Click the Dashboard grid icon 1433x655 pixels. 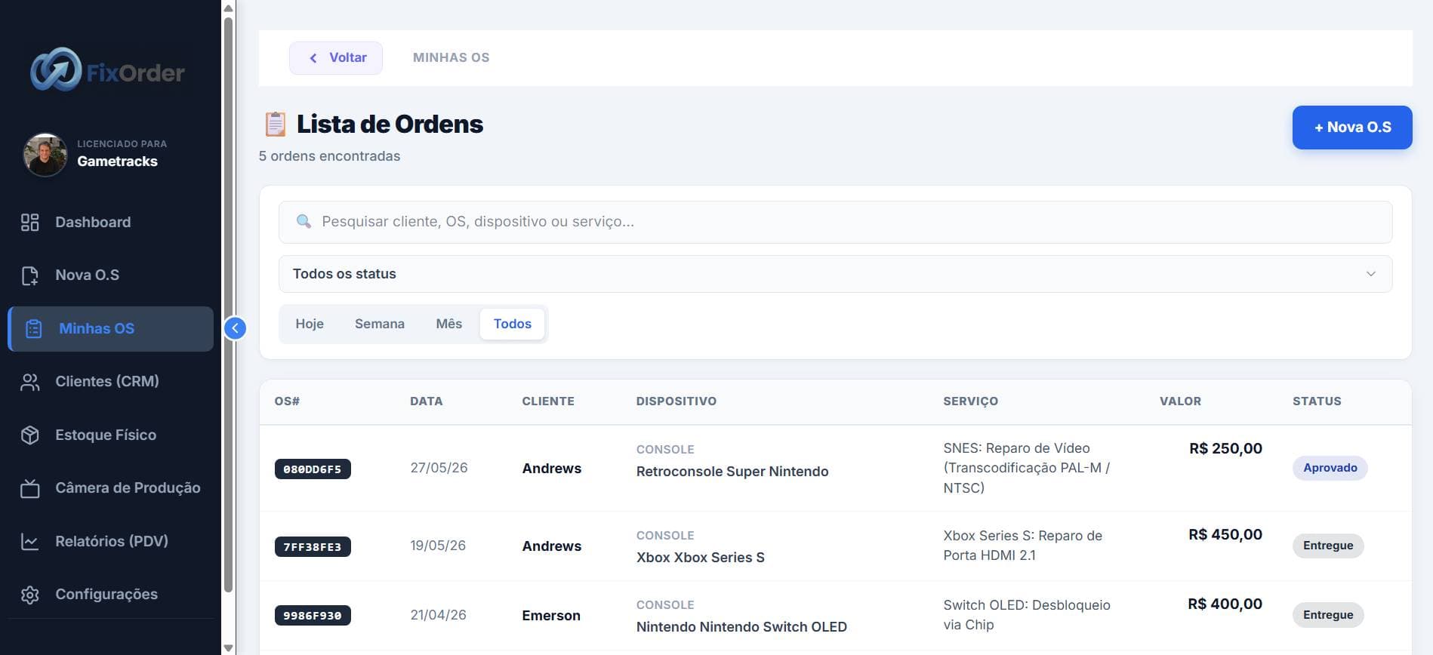pos(29,222)
